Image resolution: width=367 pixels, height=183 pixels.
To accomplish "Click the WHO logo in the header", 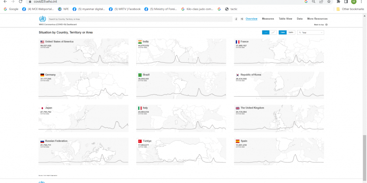I will (42, 19).
